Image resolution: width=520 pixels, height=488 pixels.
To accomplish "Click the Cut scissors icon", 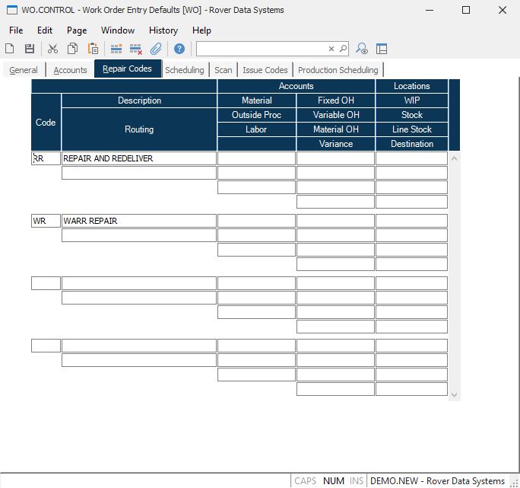I will point(52,49).
